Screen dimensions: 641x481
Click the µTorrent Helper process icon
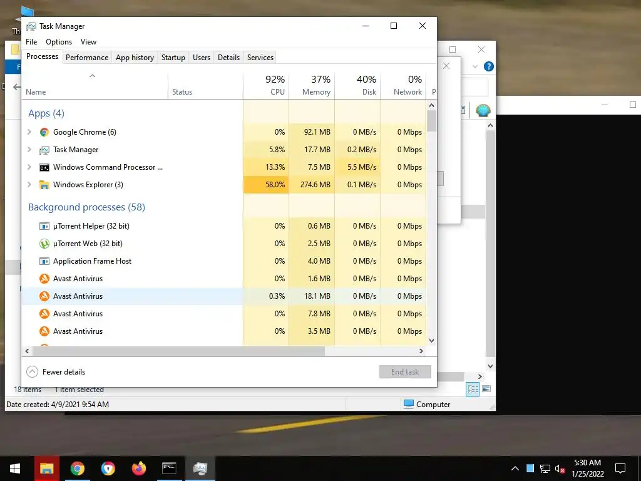pyautogui.click(x=44, y=226)
